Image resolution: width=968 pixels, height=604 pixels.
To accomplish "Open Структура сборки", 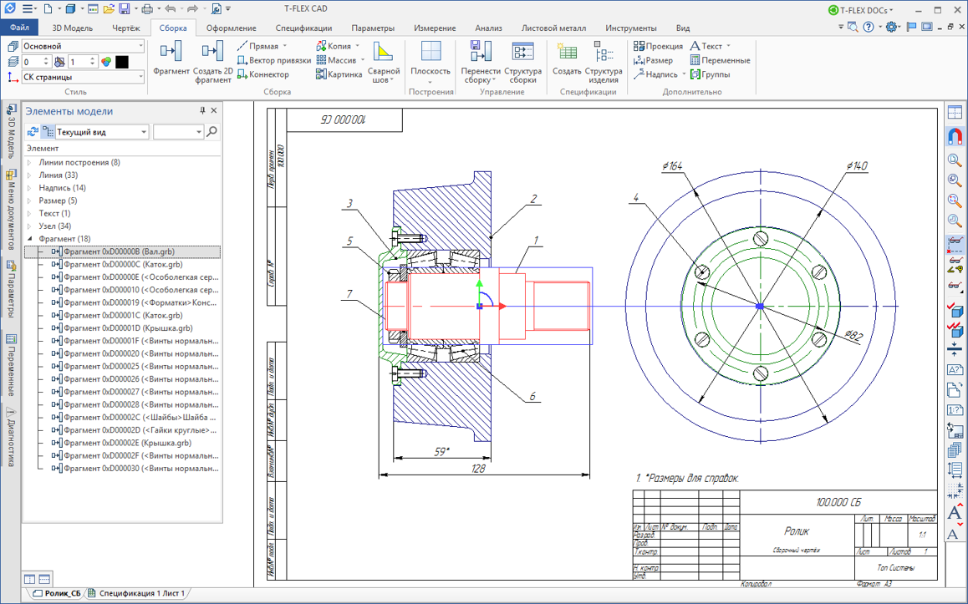I will pos(522,63).
